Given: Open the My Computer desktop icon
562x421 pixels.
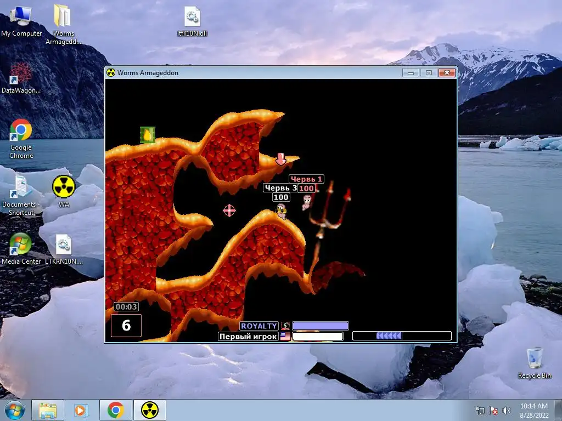Looking at the screenshot, I should point(21,21).
